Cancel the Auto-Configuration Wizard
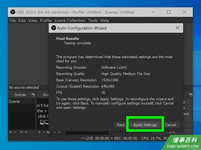 (171, 125)
